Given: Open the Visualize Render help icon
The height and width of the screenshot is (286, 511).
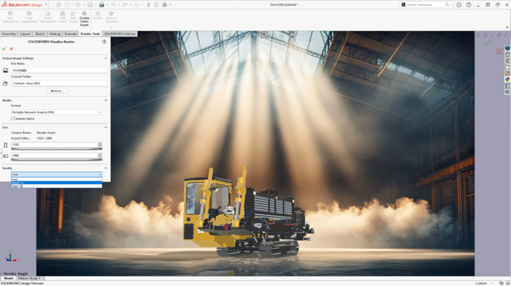Looking at the screenshot, I should (x=104, y=41).
